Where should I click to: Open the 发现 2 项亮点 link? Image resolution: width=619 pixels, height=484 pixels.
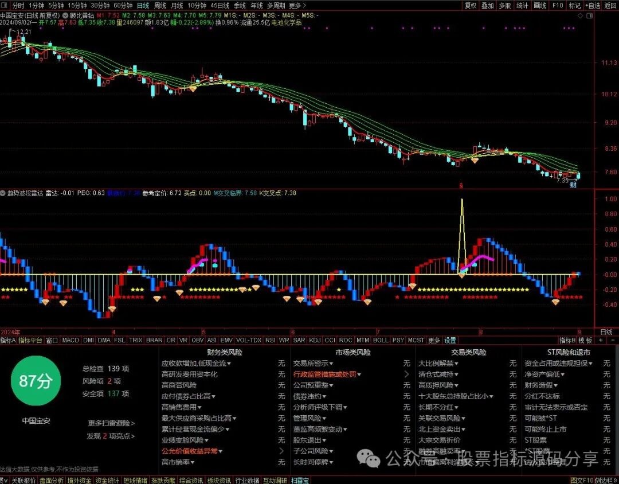pyautogui.click(x=111, y=436)
